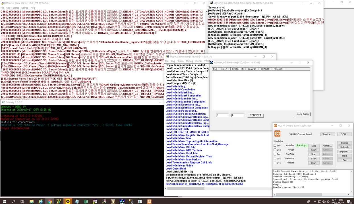Viewport: 354px width, 204px height.
Task: Click the first number field beside CONNECT
Action: 222,115
